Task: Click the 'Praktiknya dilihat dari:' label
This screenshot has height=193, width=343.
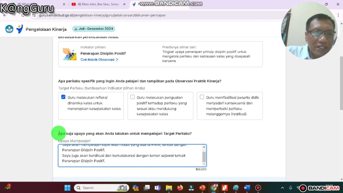Action: (x=179, y=47)
